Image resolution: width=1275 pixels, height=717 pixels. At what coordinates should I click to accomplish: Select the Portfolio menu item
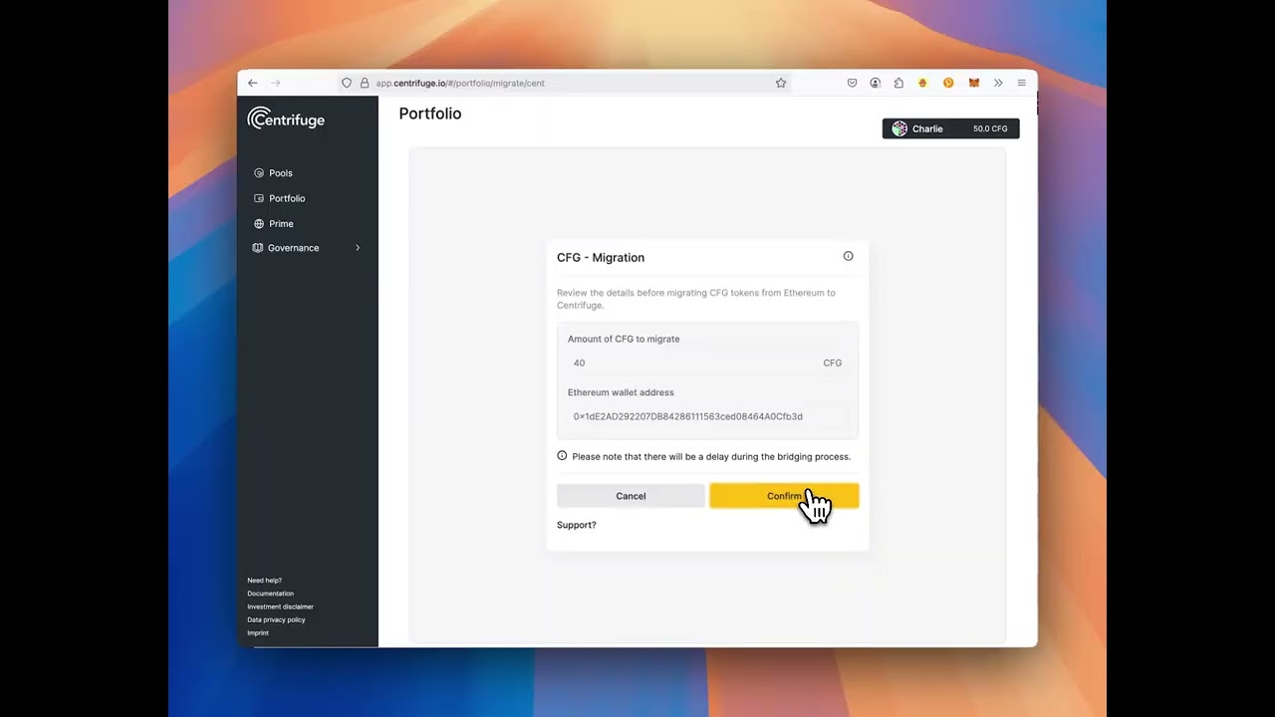point(287,198)
